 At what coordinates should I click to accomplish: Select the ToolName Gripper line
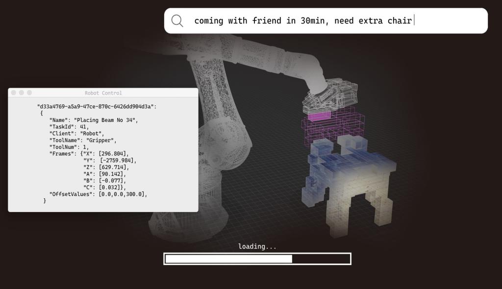pos(83,140)
